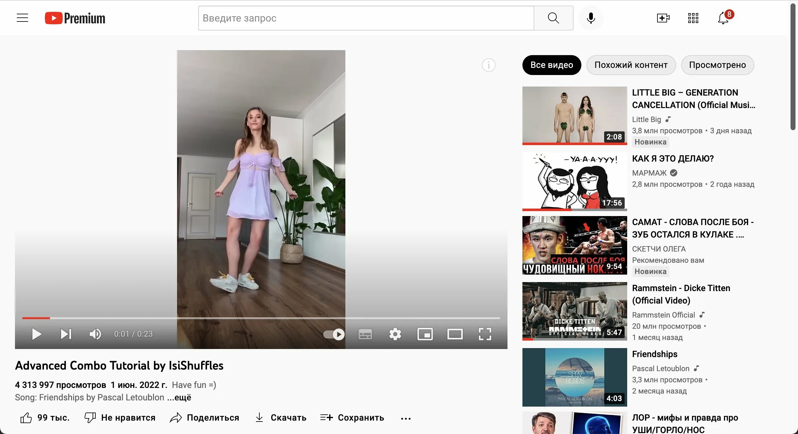798x434 pixels.
Task: Download video with Скачать
Action: (x=281, y=418)
